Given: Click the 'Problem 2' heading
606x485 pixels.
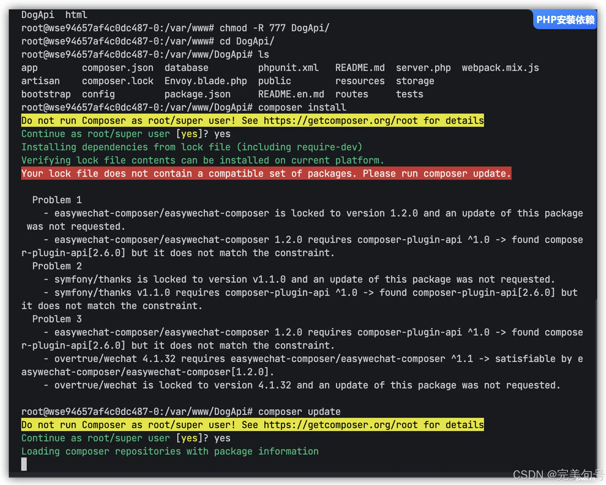Looking at the screenshot, I should 57,266.
